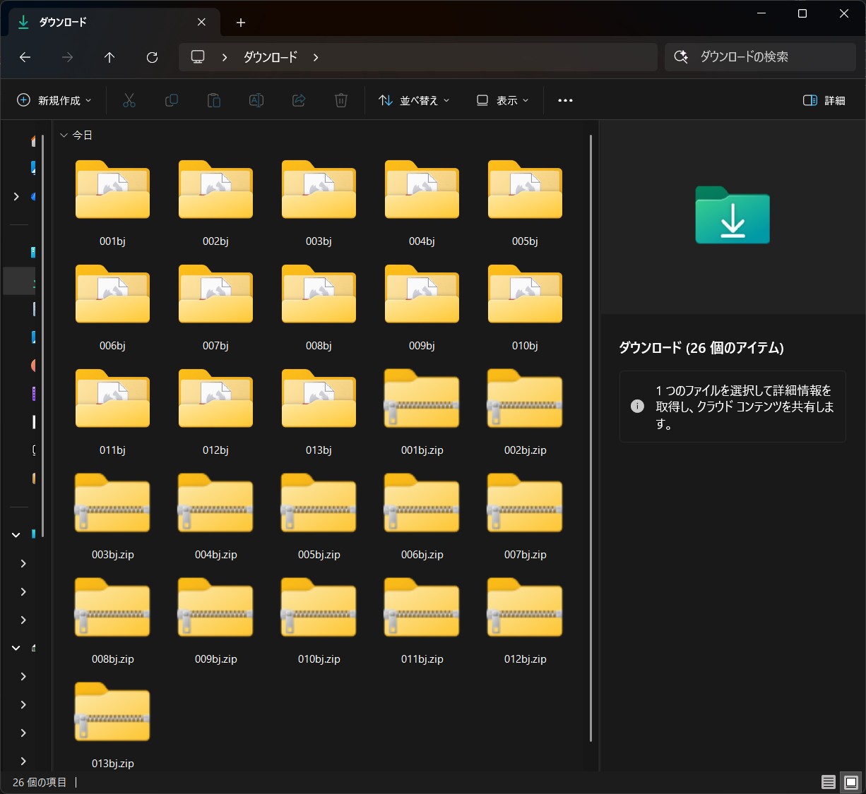Select the 007bj folder
Screen dimensions: 866x794
[x=215, y=307]
